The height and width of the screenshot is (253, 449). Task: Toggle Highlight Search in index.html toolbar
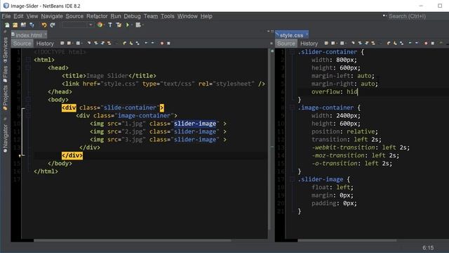[109, 43]
